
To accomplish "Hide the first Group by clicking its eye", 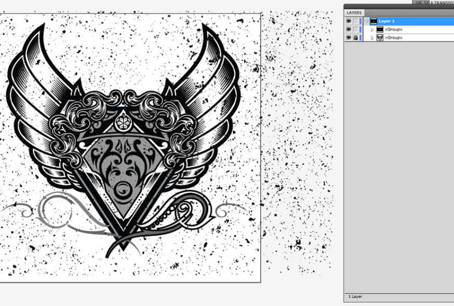I will (350, 29).
